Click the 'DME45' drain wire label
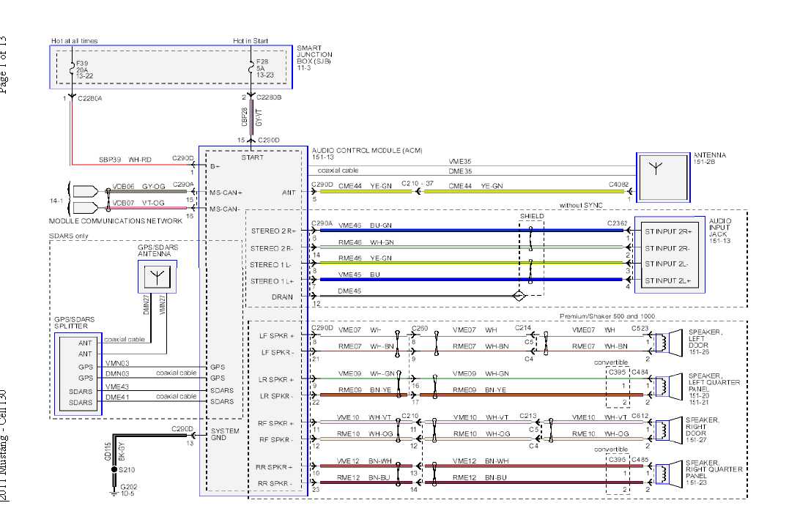The image size is (789, 522). click(x=349, y=291)
